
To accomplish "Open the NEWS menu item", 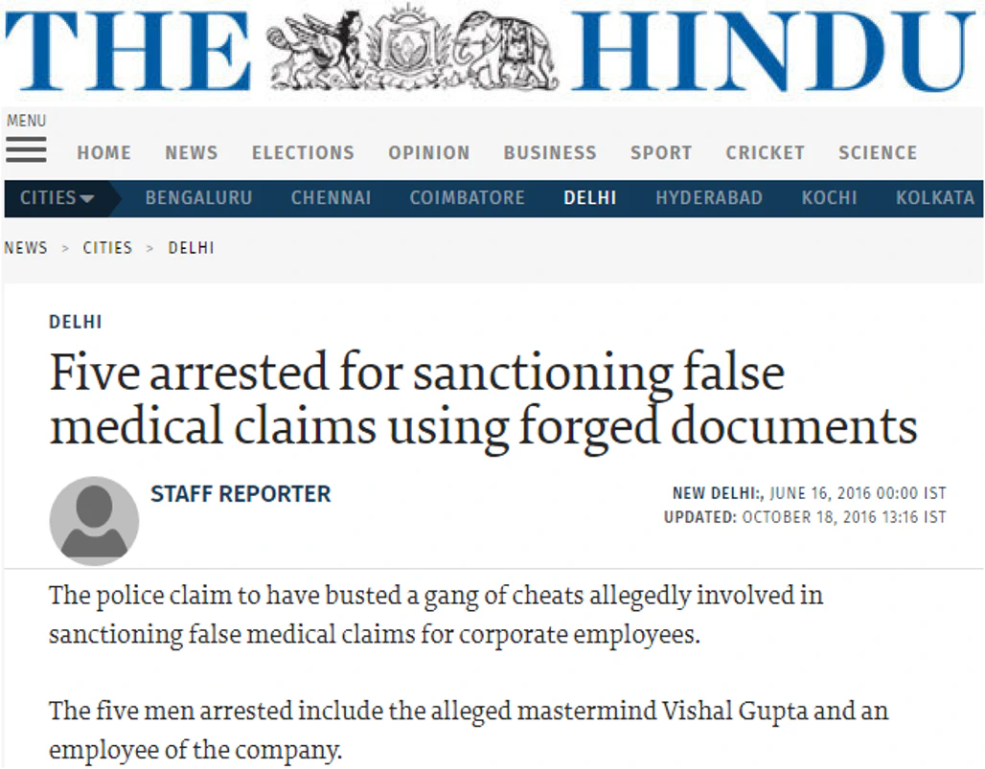I will pos(191,151).
